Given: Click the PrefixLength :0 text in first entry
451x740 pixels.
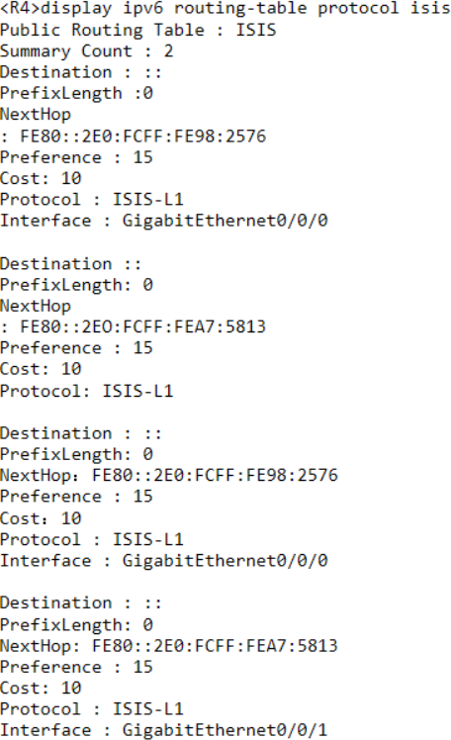Looking at the screenshot, I should [76, 93].
